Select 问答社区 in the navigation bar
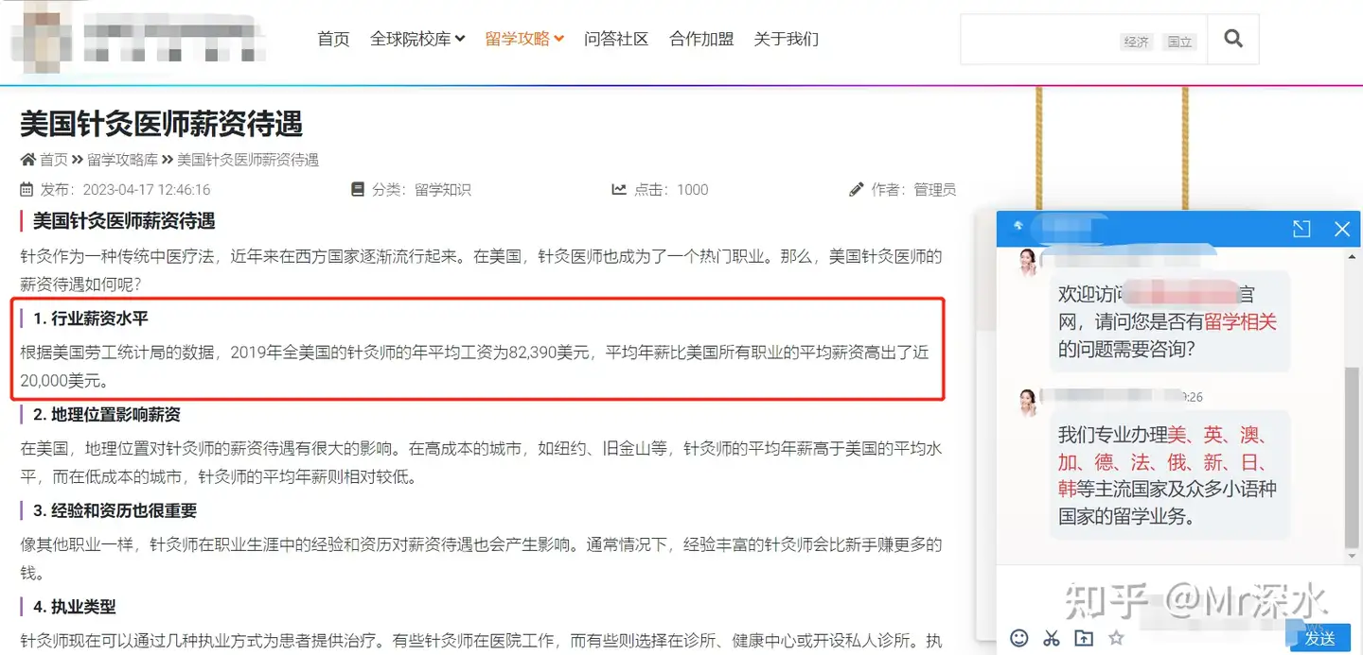The height and width of the screenshot is (655, 1363). coord(616,40)
